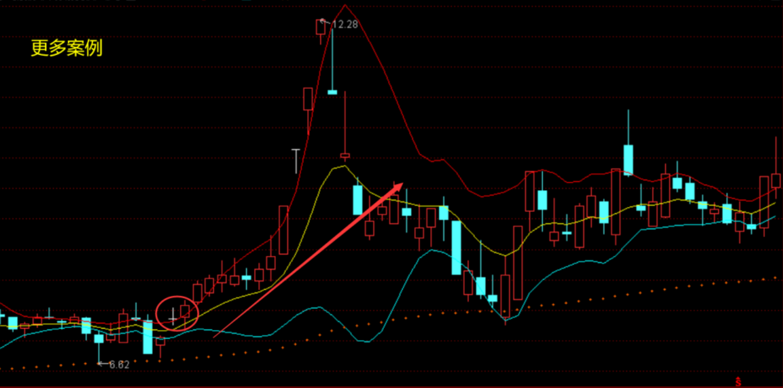Click the red circle annotation around candles
783x388 pixels.
[177, 313]
